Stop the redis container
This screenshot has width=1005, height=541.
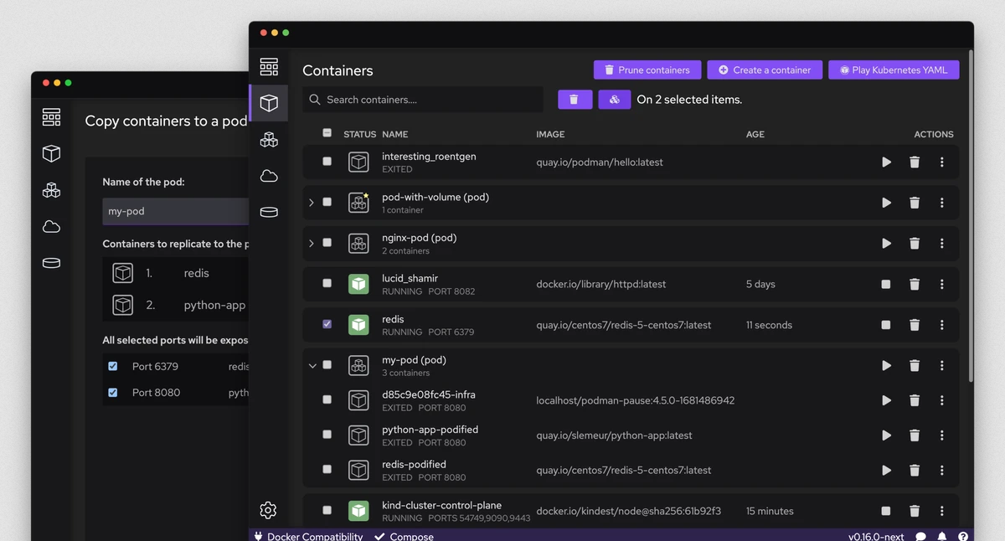pos(886,325)
